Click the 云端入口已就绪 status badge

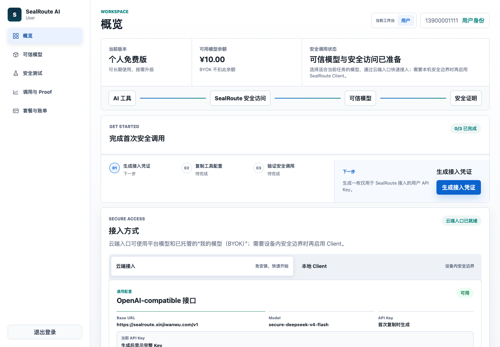[x=461, y=221]
